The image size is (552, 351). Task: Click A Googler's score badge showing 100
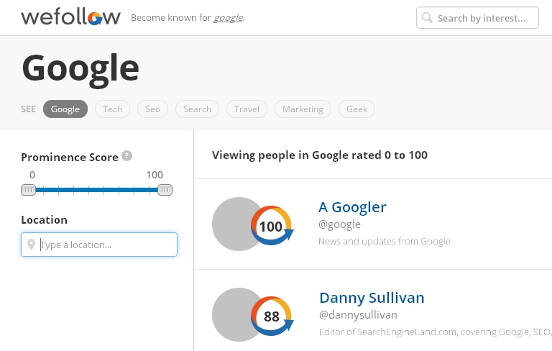pyautogui.click(x=272, y=226)
